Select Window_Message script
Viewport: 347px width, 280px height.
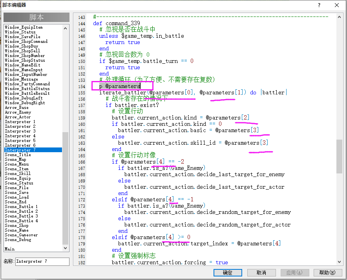tap(22, 79)
